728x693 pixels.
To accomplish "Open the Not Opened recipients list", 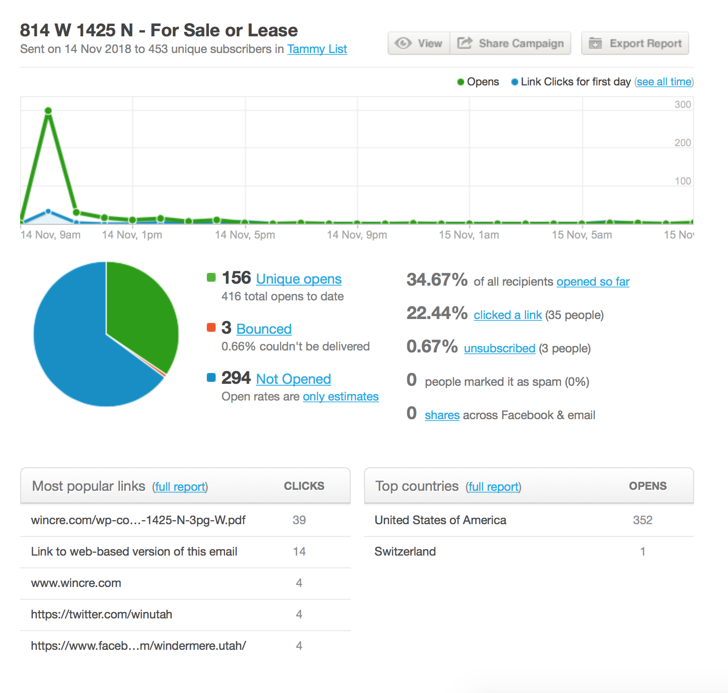I will [x=293, y=379].
